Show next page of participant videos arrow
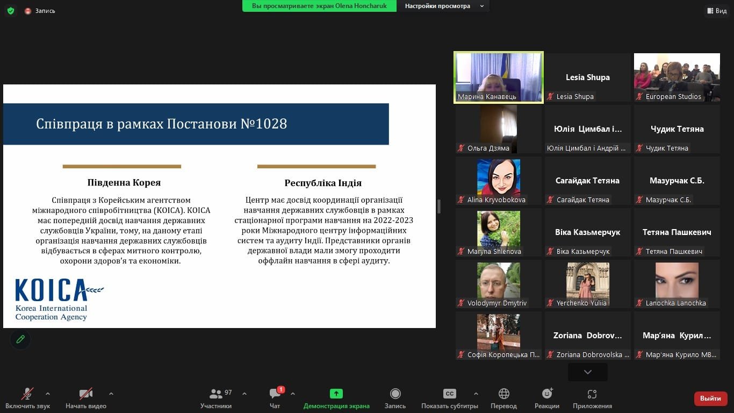Viewport: 734px width, 413px height. pyautogui.click(x=588, y=372)
